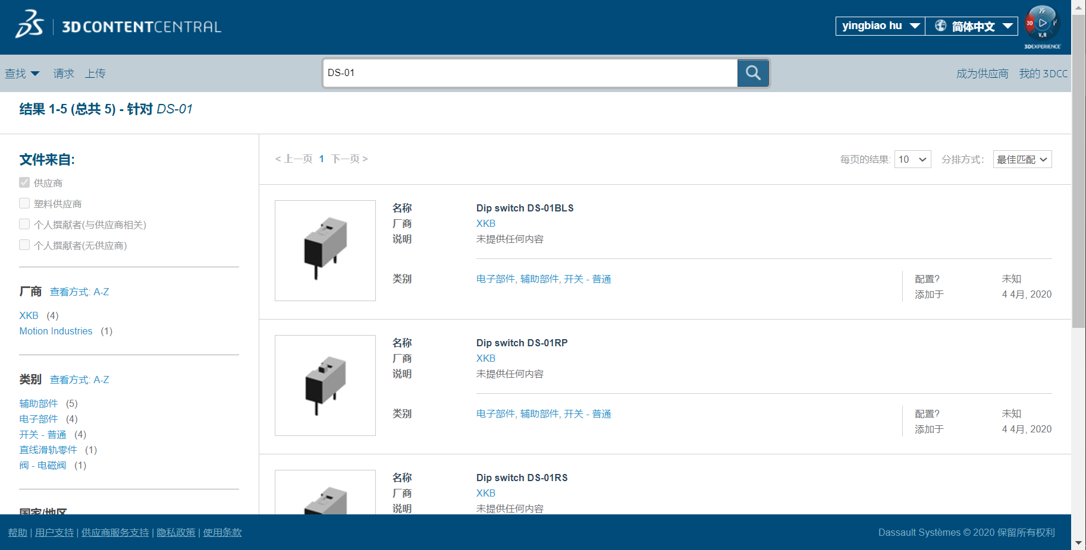
Task: Open Dip switch DS-01BLS thumbnail
Action: (x=325, y=251)
